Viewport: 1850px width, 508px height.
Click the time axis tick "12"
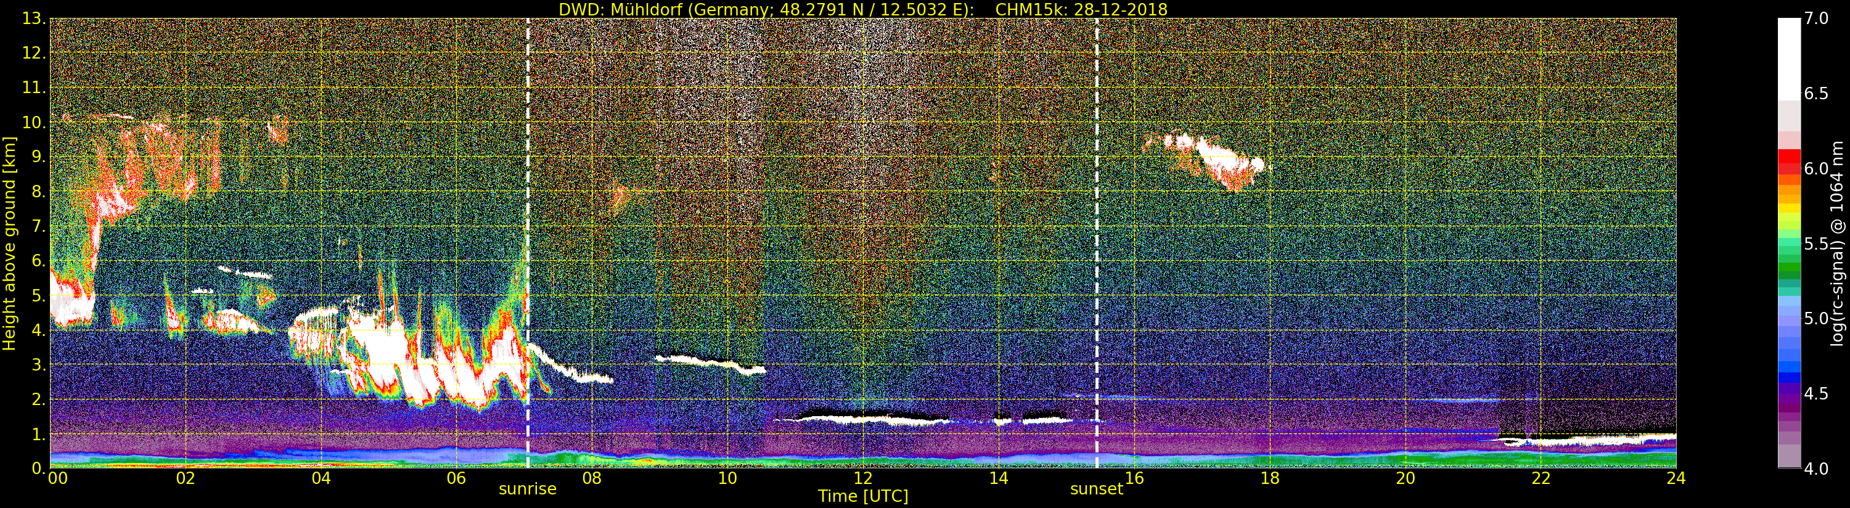[863, 478]
